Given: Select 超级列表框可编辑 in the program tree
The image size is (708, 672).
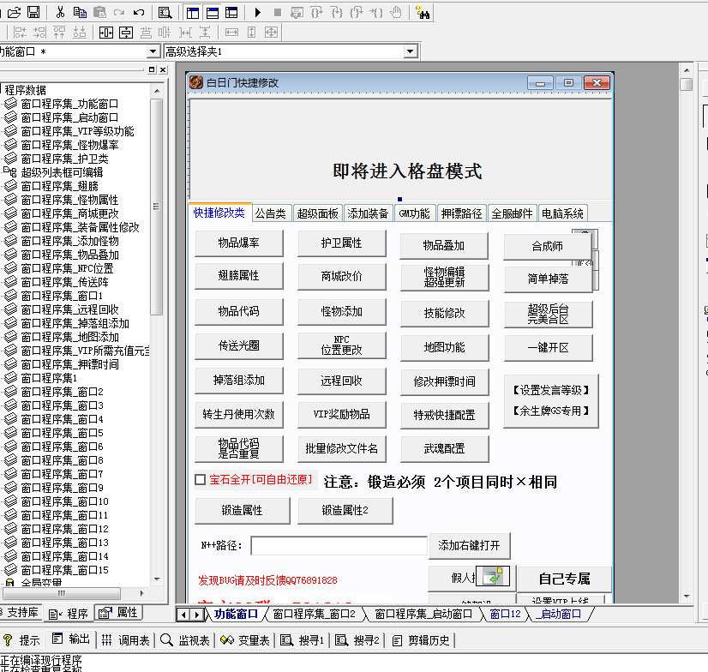Looking at the screenshot, I should 62,172.
